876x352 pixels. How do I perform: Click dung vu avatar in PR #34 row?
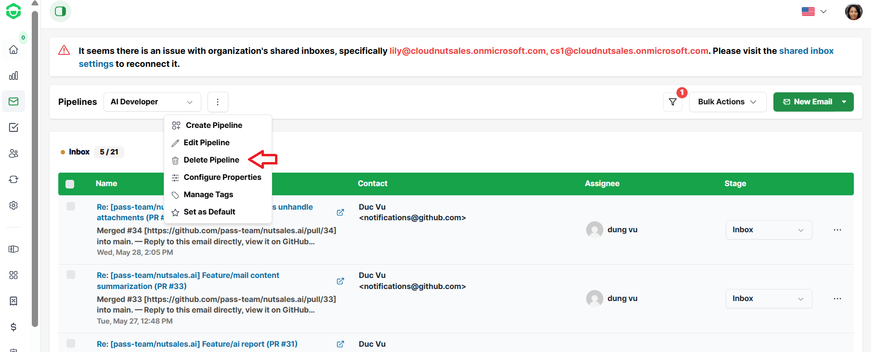click(x=595, y=230)
